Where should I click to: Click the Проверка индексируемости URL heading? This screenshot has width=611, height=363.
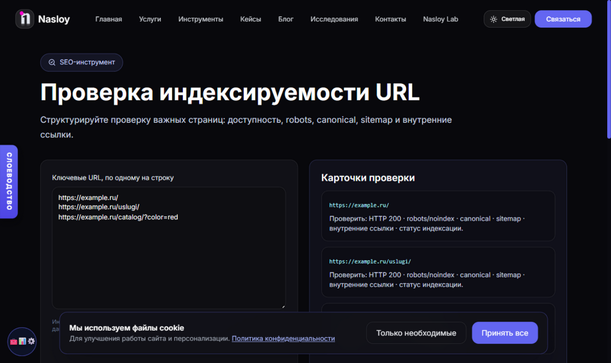point(230,92)
